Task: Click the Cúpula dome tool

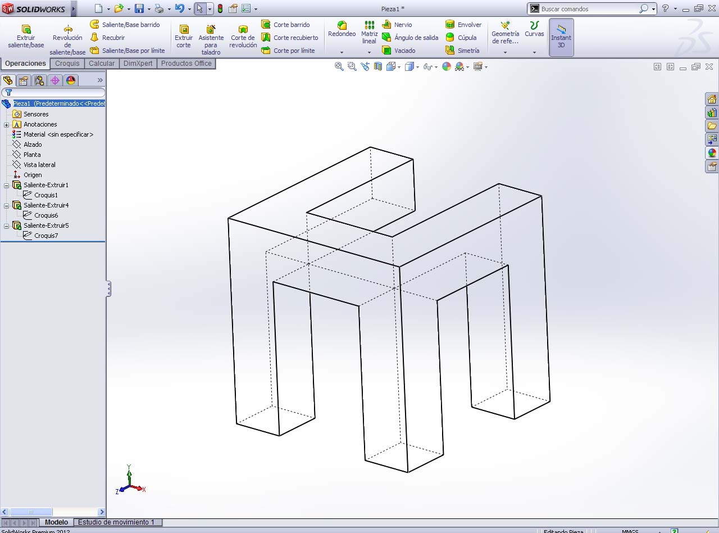Action: [461, 38]
